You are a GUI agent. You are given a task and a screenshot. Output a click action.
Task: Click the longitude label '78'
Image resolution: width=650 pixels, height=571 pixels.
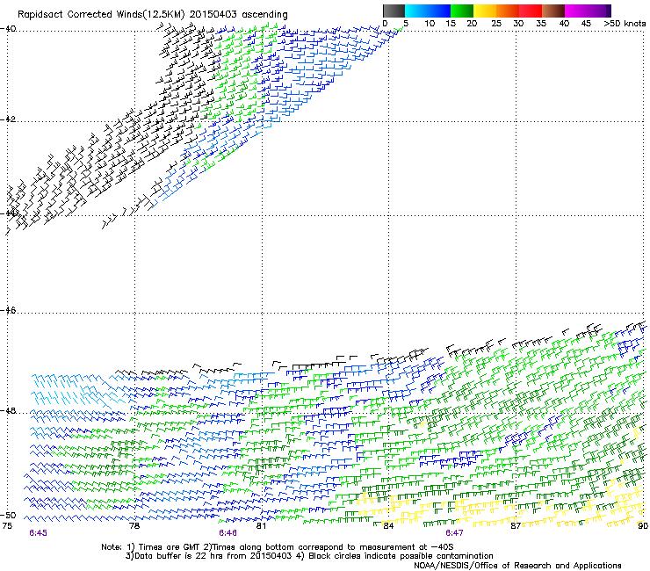click(x=134, y=526)
